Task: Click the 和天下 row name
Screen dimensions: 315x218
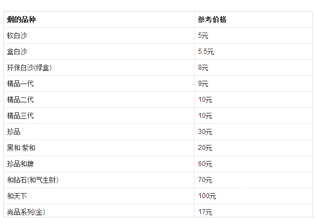Action: [17, 196]
